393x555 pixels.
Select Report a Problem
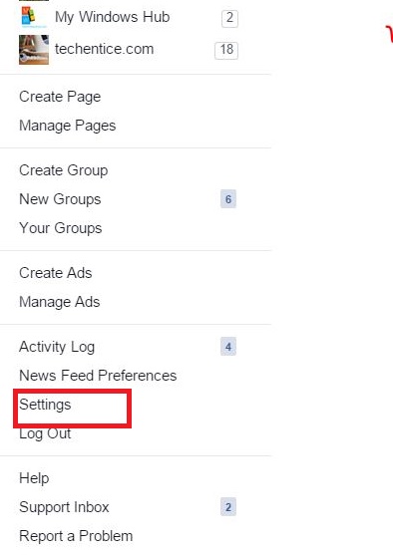click(76, 536)
